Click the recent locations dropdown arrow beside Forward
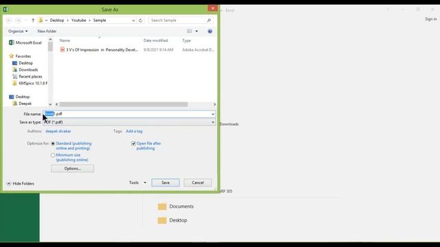This screenshot has width=440, height=247. (26, 20)
